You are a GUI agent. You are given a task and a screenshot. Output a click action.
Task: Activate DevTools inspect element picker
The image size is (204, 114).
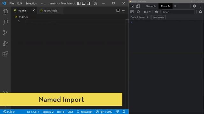point(132,6)
